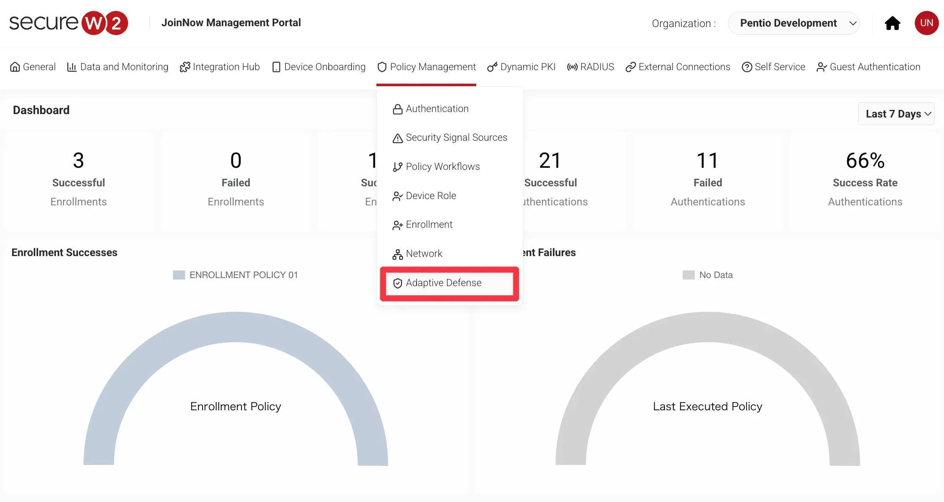944x502 pixels.
Task: Click the Integration Hub puzzle icon
Action: point(184,67)
